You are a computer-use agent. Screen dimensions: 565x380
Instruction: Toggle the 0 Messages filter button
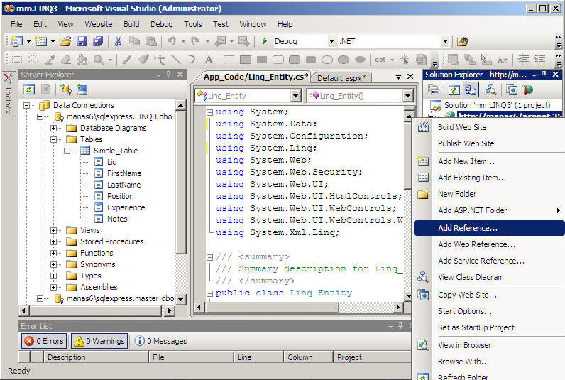pyautogui.click(x=160, y=341)
